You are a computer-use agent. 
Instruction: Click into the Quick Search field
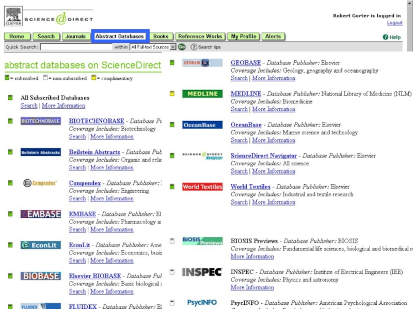[x=76, y=47]
